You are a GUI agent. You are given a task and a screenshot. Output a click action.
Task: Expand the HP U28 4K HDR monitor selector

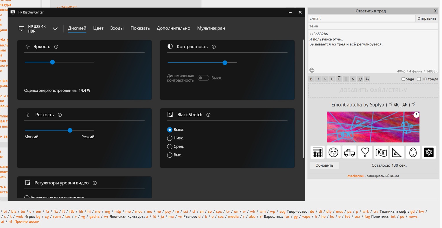(55, 29)
